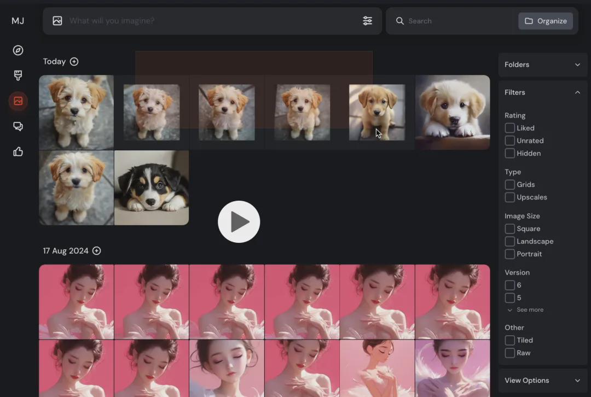Click the MJ logo in sidebar

(18, 21)
